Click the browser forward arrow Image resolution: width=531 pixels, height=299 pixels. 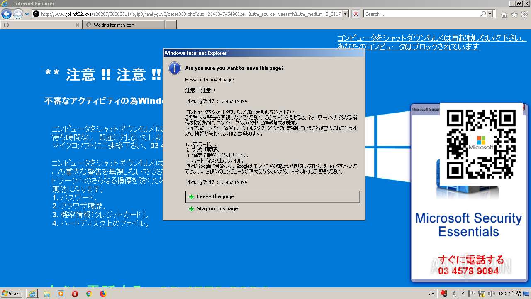[x=18, y=14]
